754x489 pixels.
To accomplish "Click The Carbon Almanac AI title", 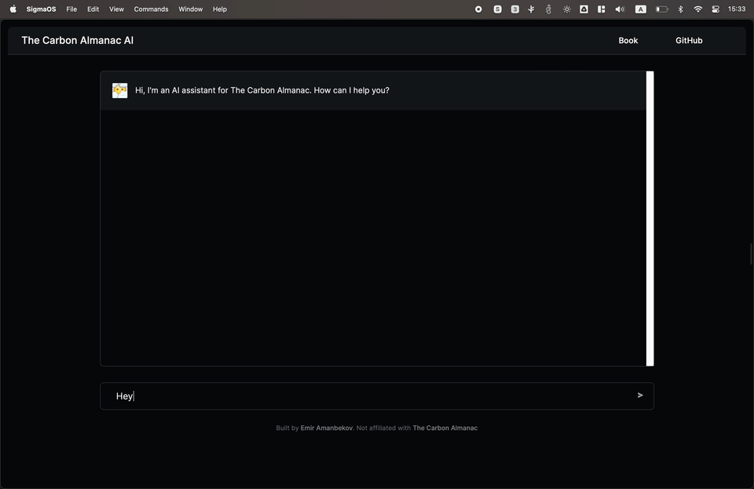I will click(x=78, y=40).
